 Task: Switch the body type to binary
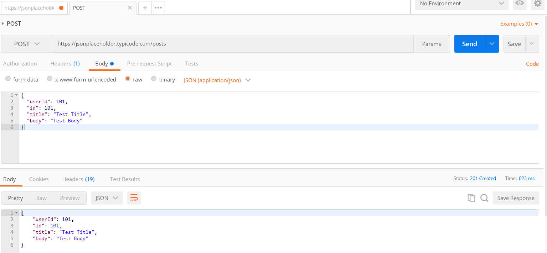pyautogui.click(x=154, y=79)
